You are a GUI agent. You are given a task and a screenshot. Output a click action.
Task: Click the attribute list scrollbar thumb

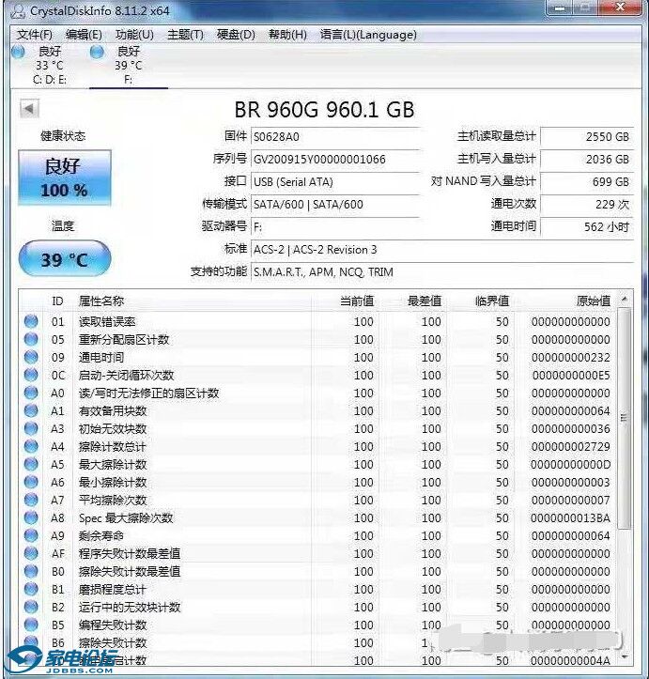[x=624, y=418]
